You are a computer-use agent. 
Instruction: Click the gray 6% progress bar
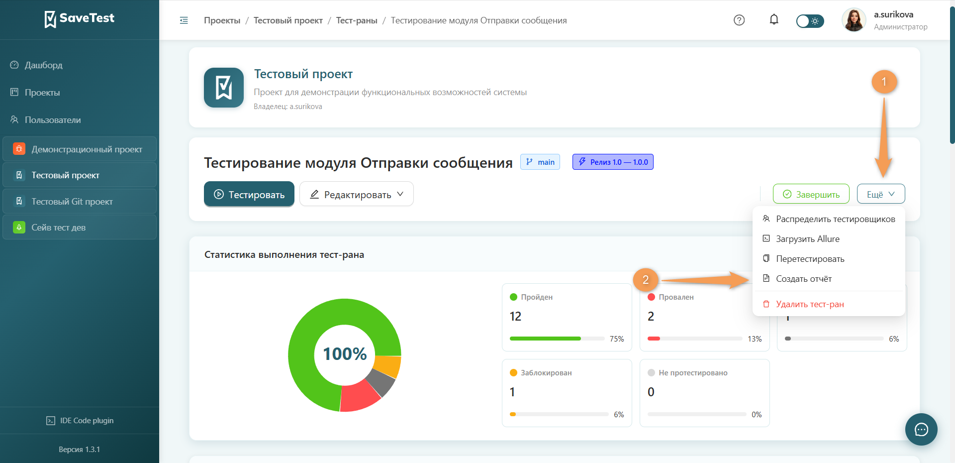[834, 339]
